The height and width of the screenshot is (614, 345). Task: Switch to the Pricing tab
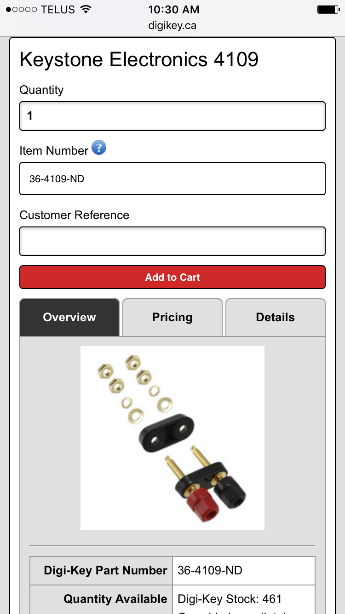(x=172, y=317)
